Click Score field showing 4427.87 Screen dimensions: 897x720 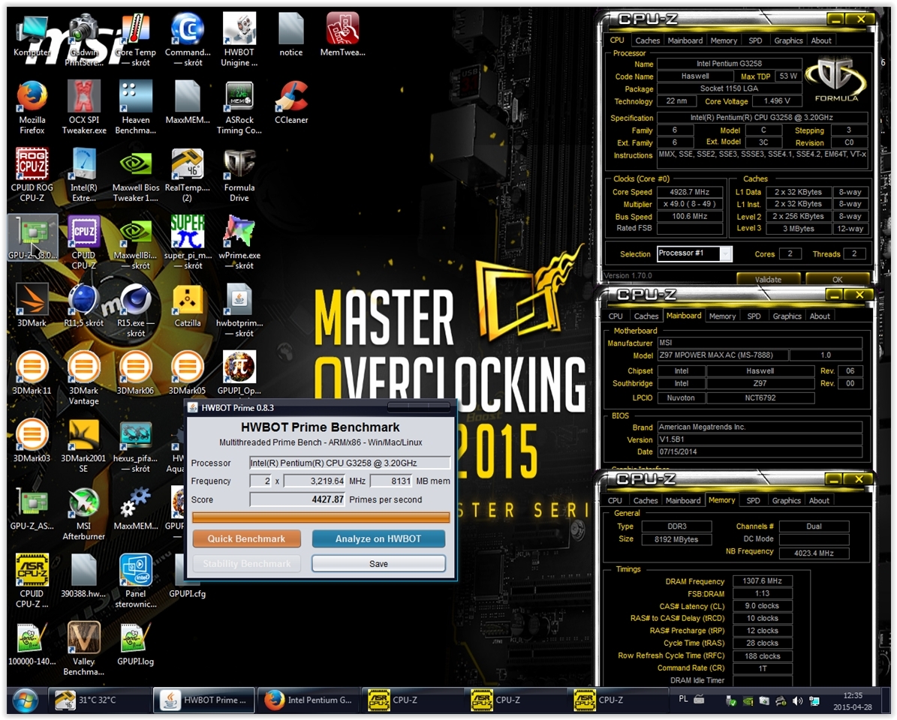(297, 499)
